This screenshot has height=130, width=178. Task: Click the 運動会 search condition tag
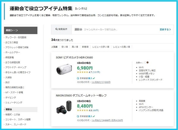pyautogui.click(x=78, y=30)
